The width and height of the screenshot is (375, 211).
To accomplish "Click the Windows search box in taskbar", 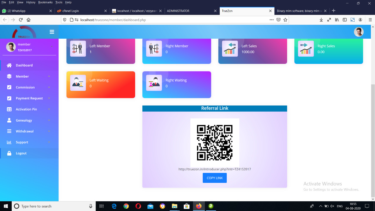I will coord(54,206).
